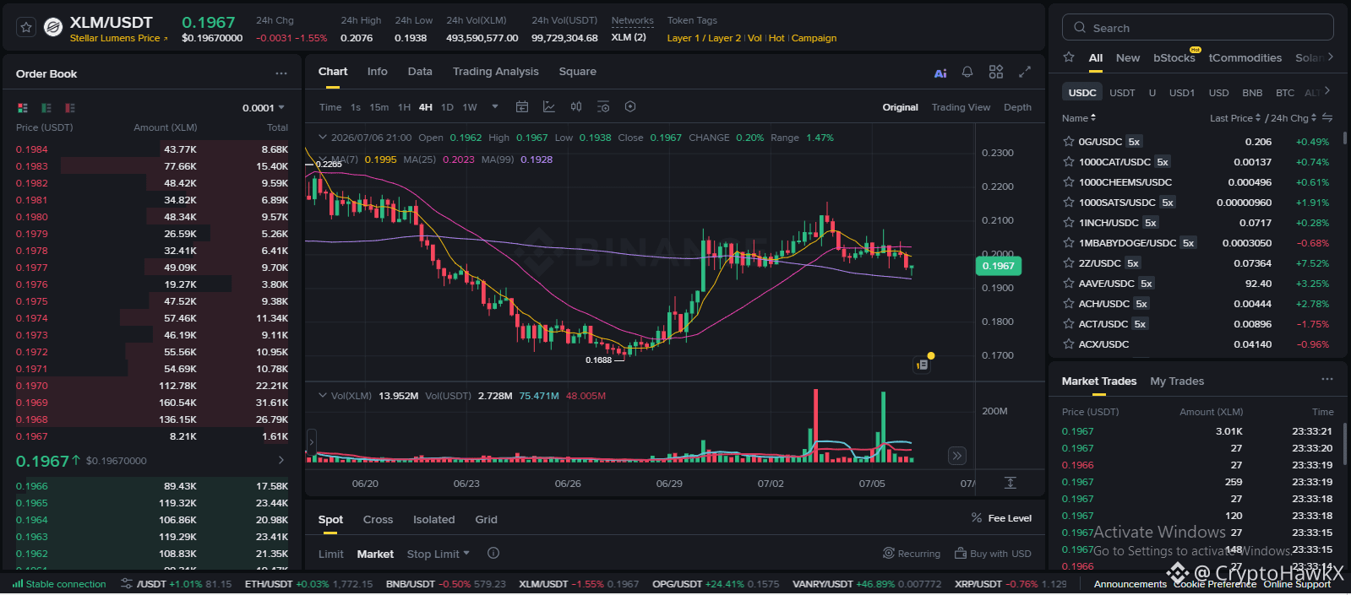The image size is (1351, 595).
Task: Show only buy orders in the order book
Action: (x=46, y=108)
